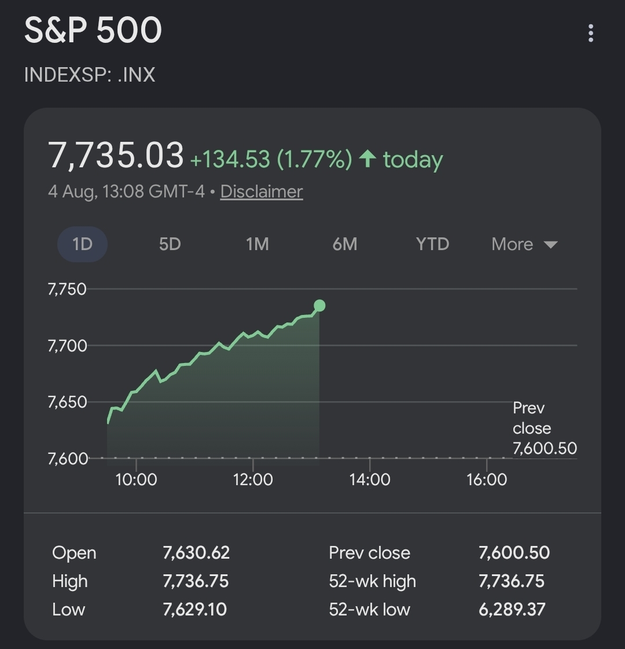
Task: Open the Disclaimer link
Action: click(x=262, y=192)
